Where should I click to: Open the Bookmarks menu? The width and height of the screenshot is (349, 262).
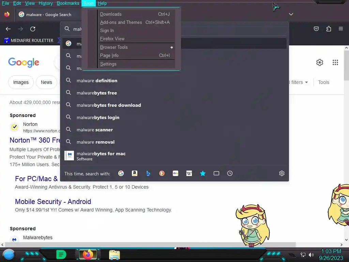pyautogui.click(x=68, y=3)
